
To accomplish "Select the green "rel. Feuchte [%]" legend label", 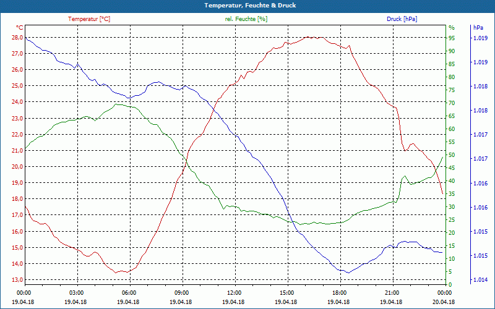I will [246, 19].
